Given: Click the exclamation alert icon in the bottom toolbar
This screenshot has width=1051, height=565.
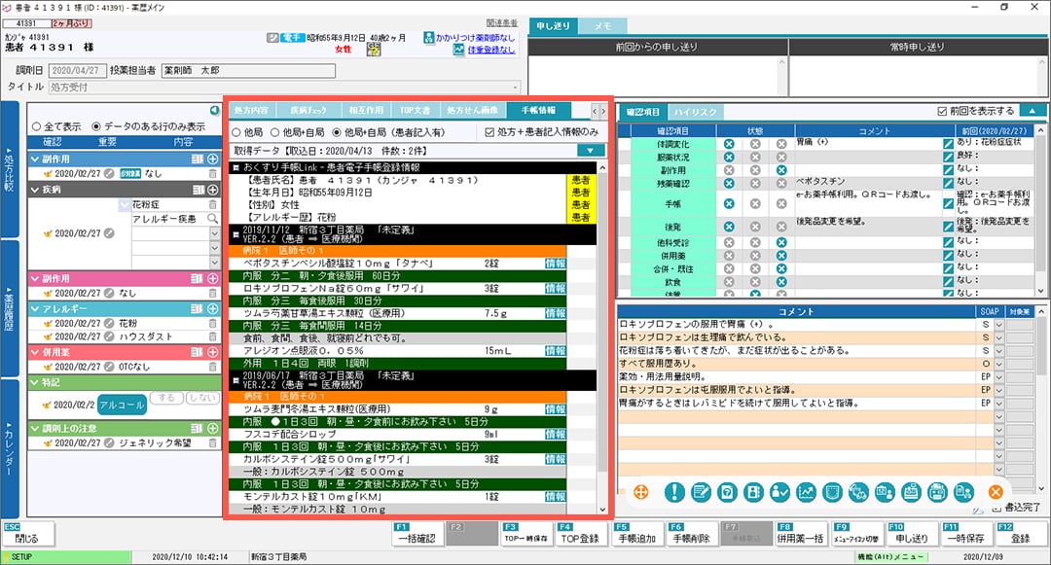Looking at the screenshot, I should pos(674,493).
